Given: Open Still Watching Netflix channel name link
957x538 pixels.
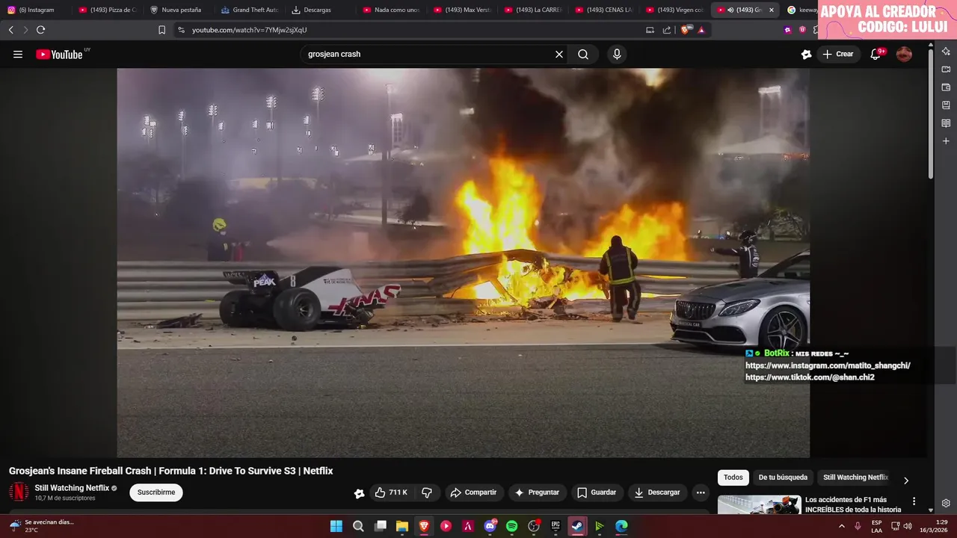Looking at the screenshot, I should 72,488.
